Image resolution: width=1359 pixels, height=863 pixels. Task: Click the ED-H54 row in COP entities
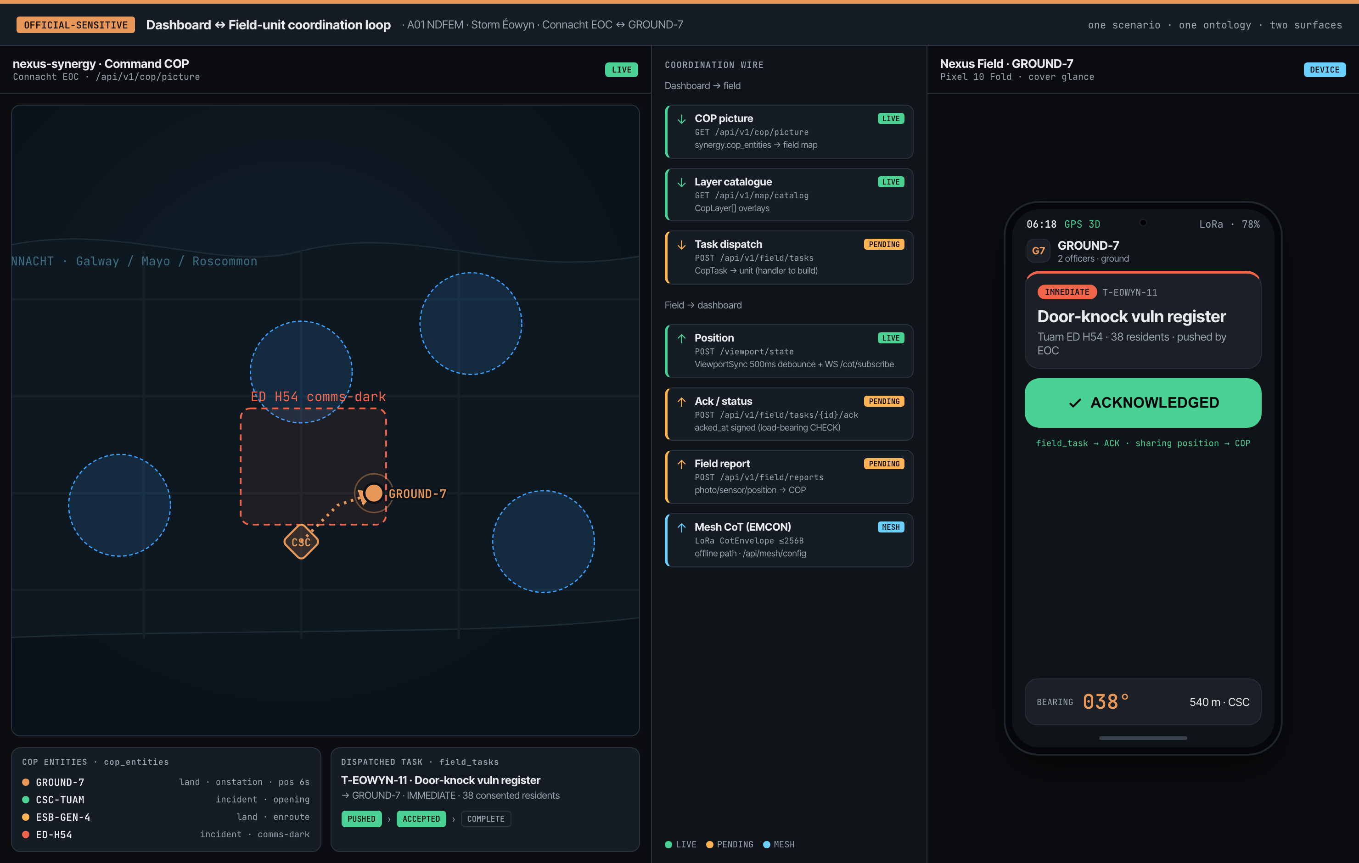166,835
